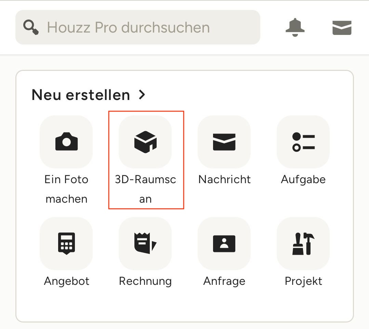369x329 pixels.
Task: Select the Projekt tools icon
Action: (303, 243)
